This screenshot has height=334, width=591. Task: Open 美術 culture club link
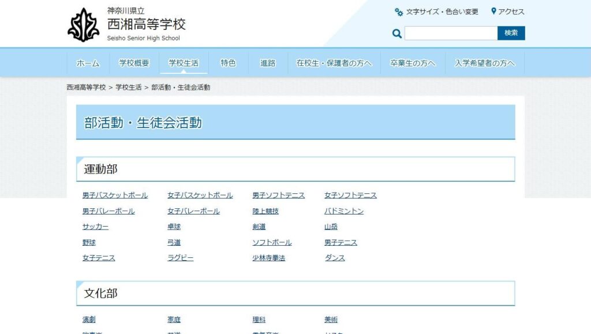click(331, 320)
